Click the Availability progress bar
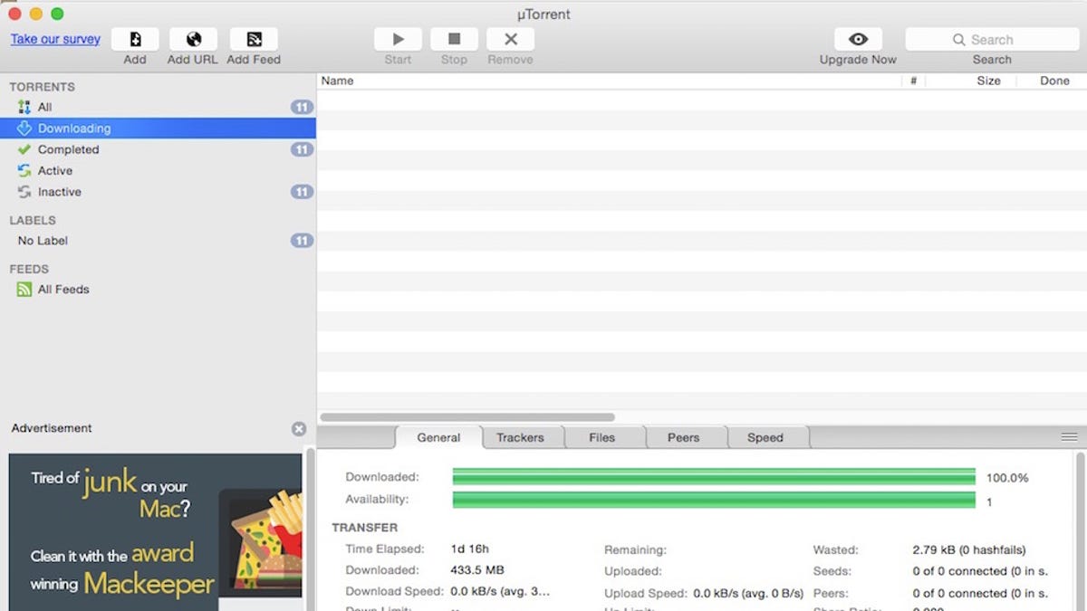The height and width of the screenshot is (611, 1087). [x=714, y=500]
